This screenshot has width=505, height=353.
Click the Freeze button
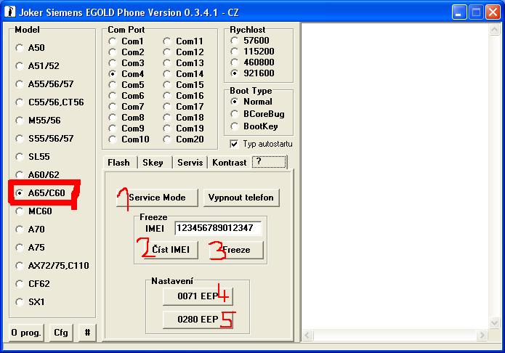point(236,250)
